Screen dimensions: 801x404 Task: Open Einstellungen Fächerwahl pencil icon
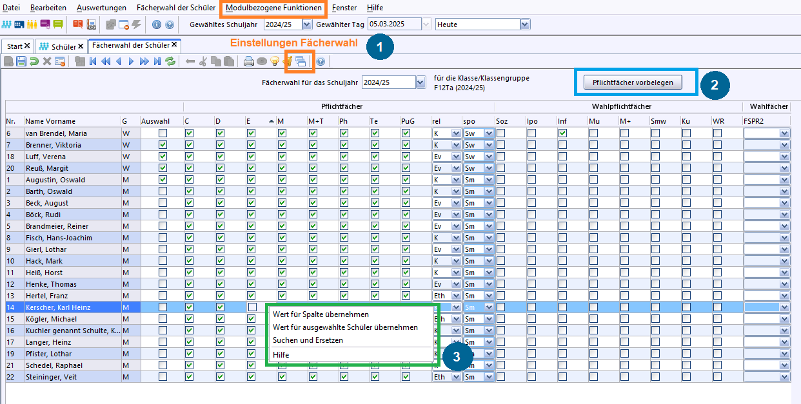(x=289, y=61)
